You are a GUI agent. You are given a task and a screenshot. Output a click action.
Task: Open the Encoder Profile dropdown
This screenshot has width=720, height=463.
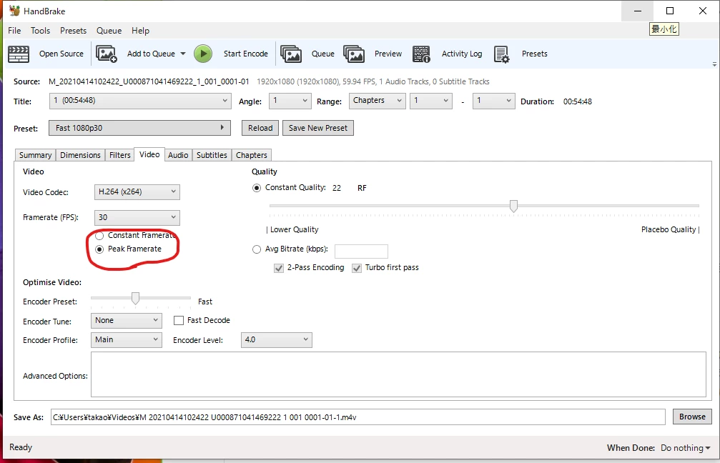pyautogui.click(x=127, y=340)
